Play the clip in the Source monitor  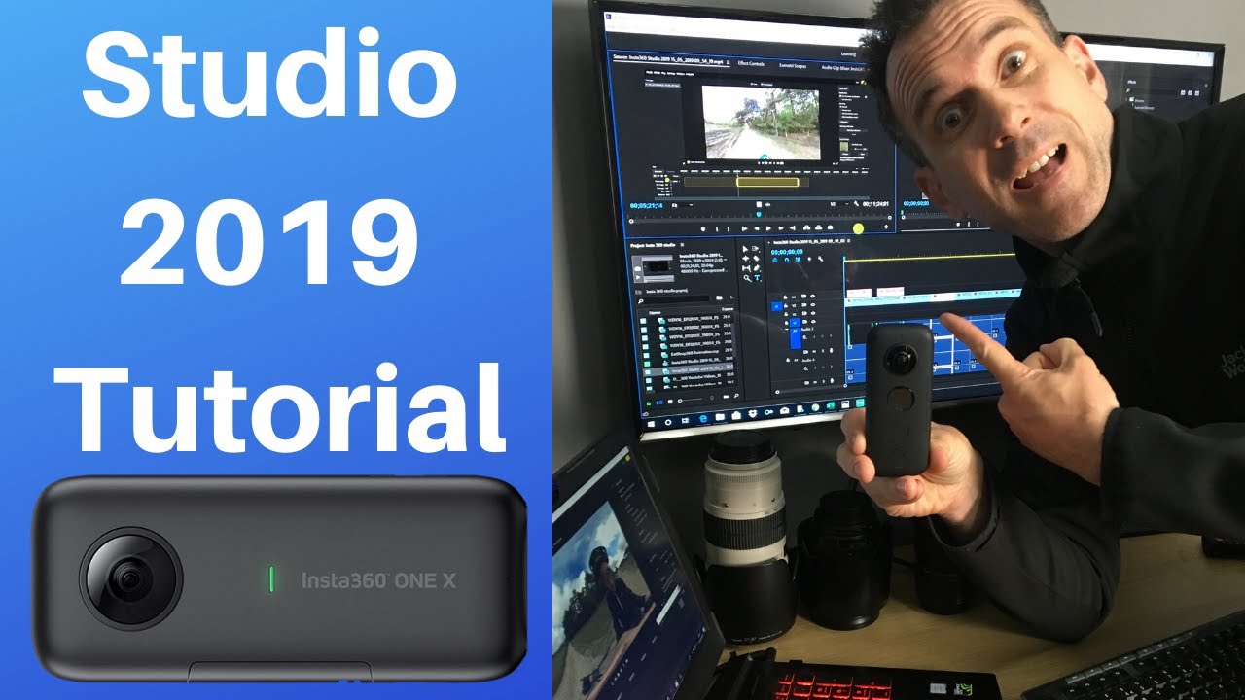[x=768, y=228]
